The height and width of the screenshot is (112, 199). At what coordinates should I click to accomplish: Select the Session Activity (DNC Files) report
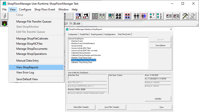point(81,48)
